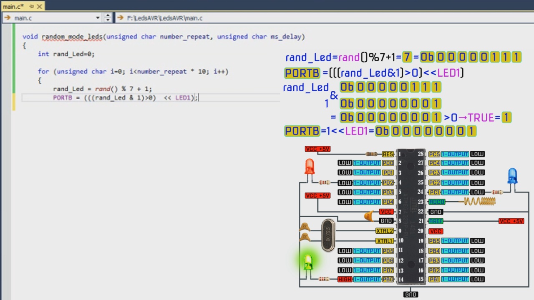Click the VCC +5V label next to AREF
534x300 pixels.
pos(511,221)
